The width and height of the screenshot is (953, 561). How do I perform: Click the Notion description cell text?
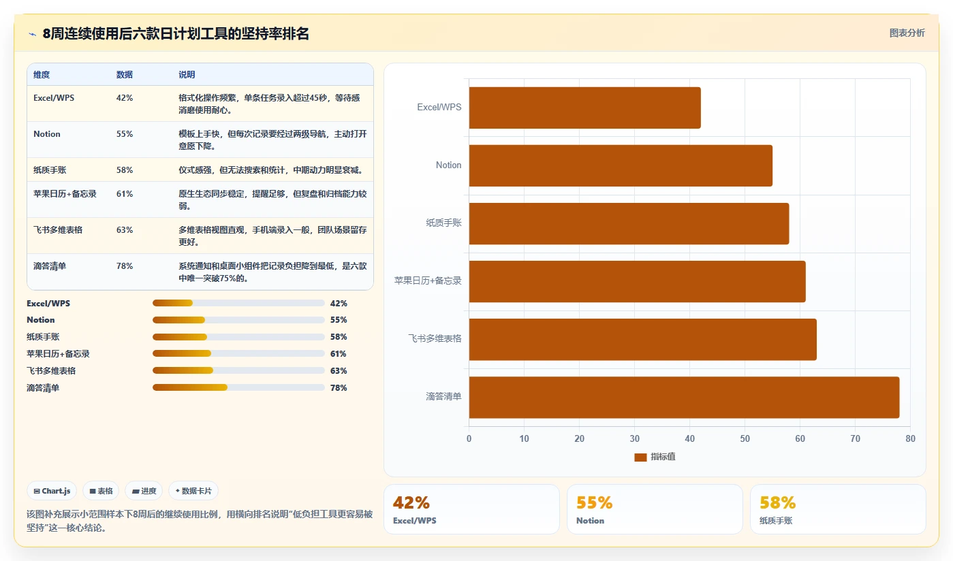[x=272, y=140]
